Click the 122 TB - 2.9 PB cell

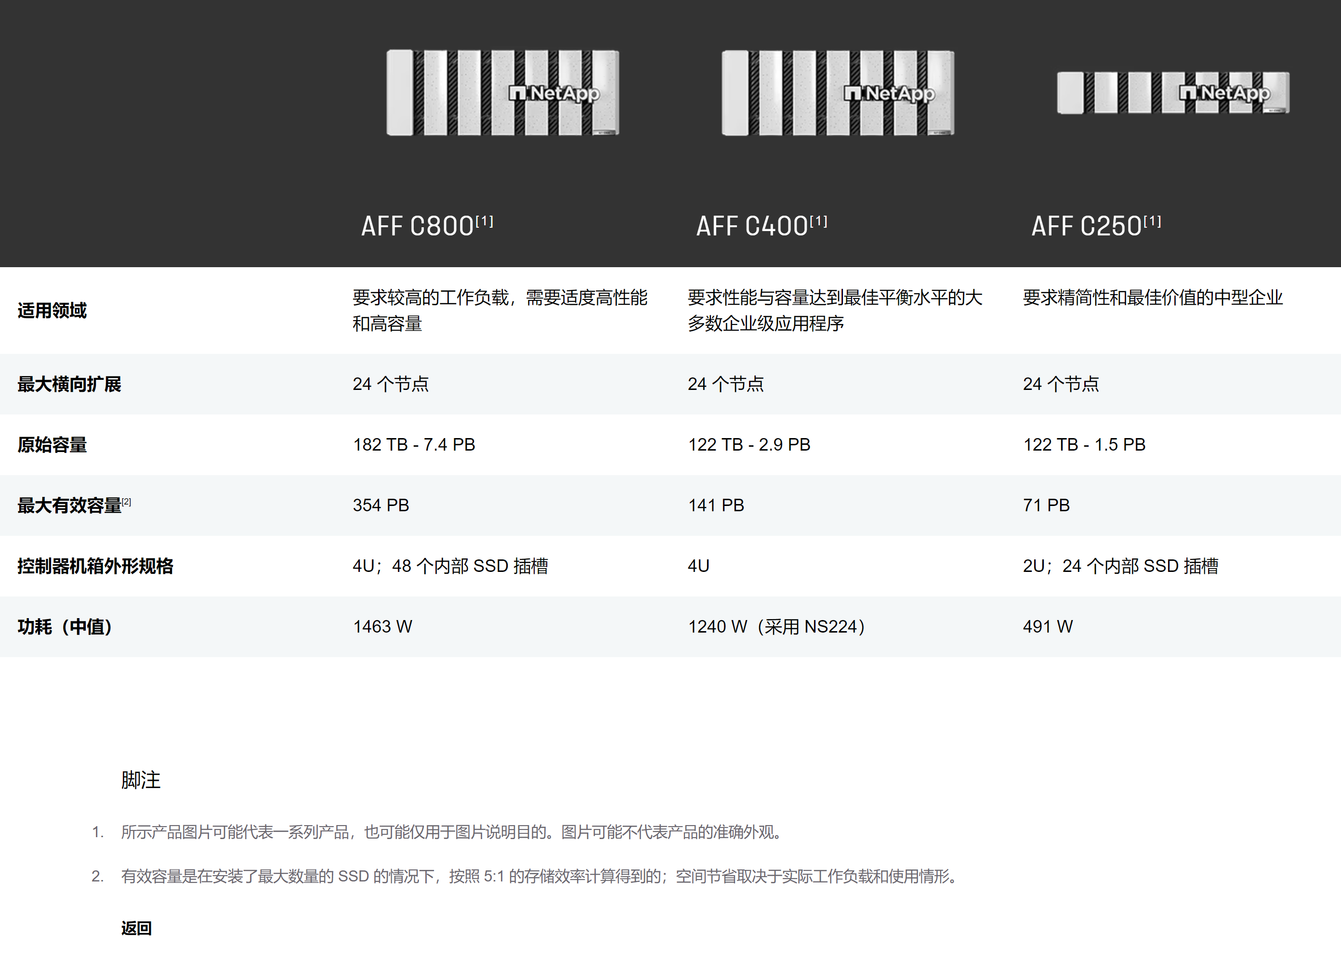coord(749,444)
